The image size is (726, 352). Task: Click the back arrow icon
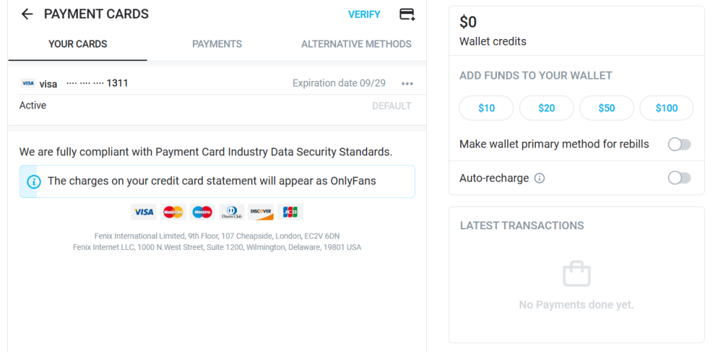27,14
